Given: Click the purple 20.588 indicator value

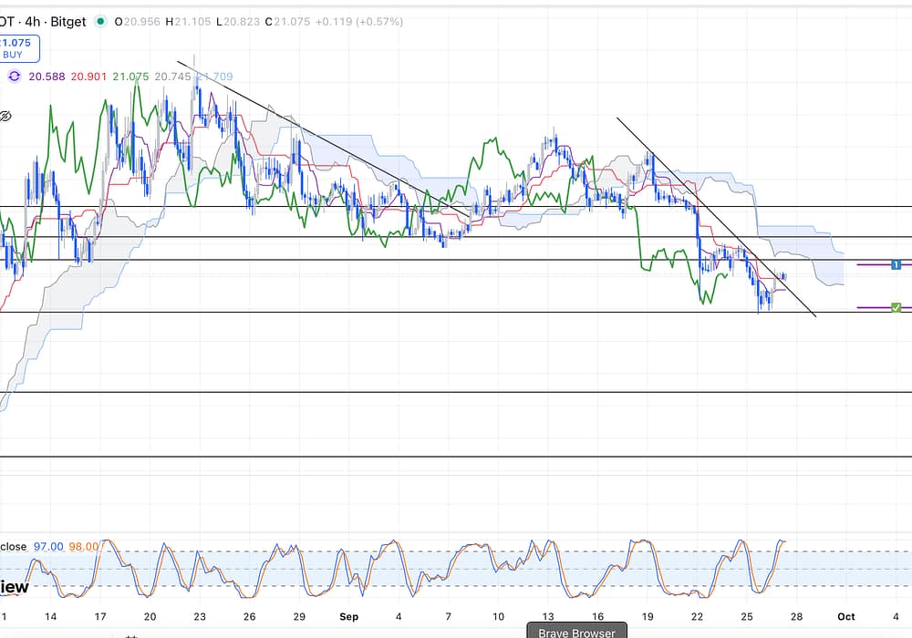Looking at the screenshot, I should tap(46, 77).
